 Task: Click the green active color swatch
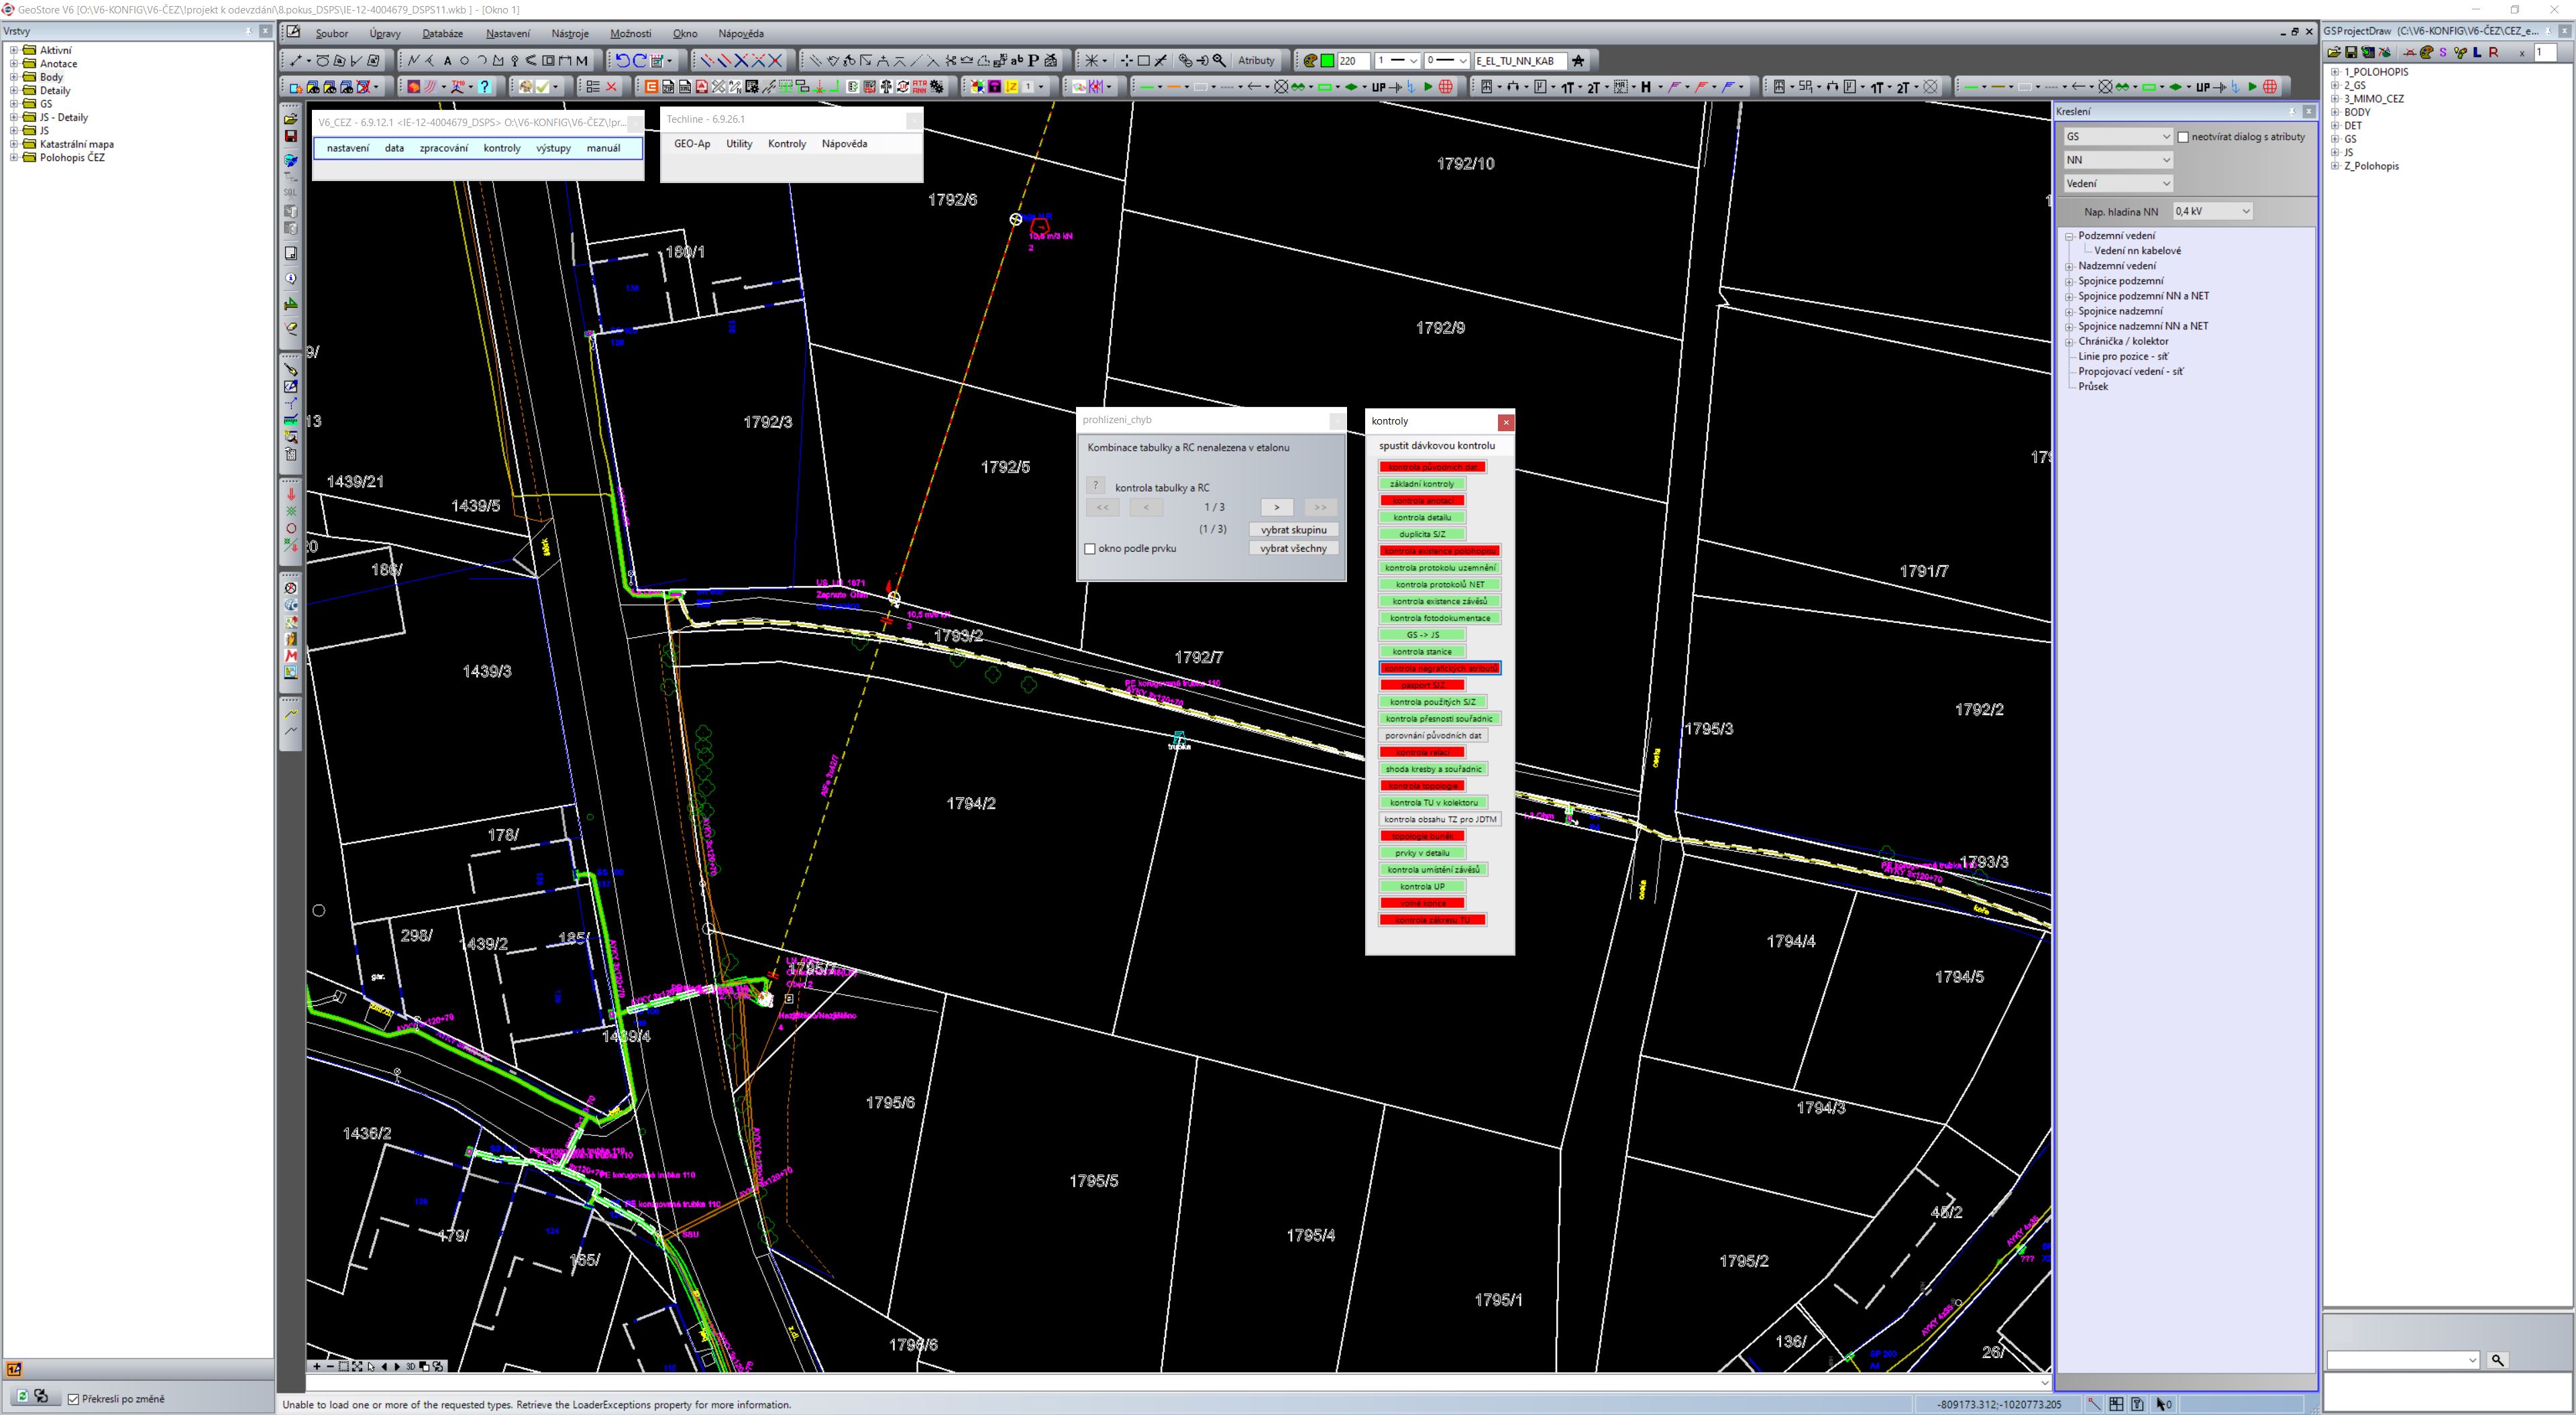point(1327,61)
